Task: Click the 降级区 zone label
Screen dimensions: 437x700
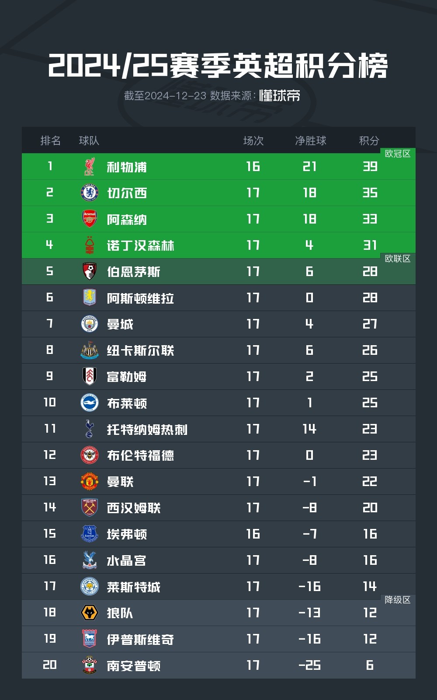Action: [x=397, y=600]
